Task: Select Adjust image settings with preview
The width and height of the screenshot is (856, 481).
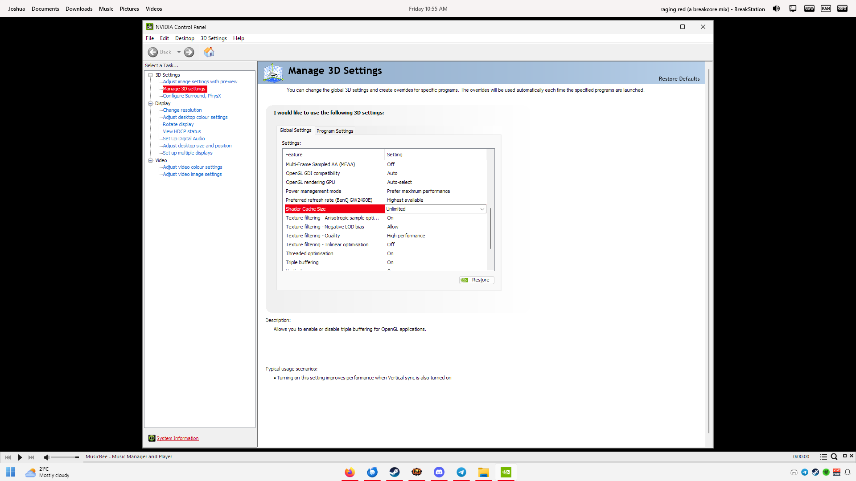Action: (x=200, y=82)
